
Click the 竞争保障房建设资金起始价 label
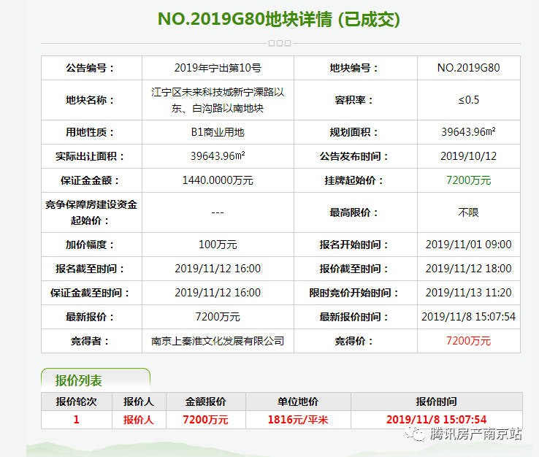[91, 212]
